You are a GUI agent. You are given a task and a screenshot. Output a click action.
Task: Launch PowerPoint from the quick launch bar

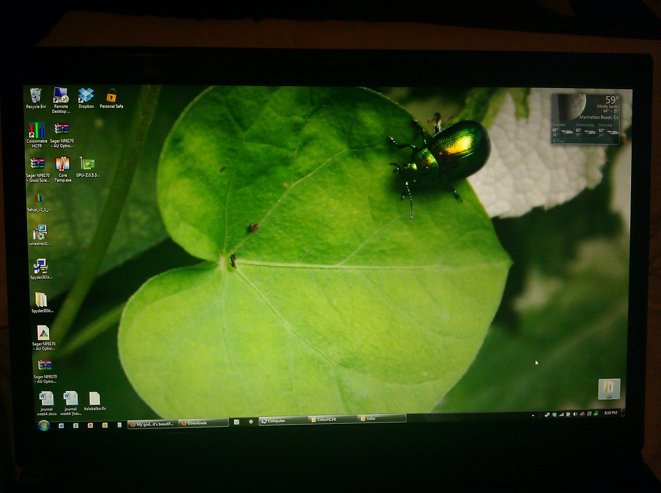tap(90, 426)
